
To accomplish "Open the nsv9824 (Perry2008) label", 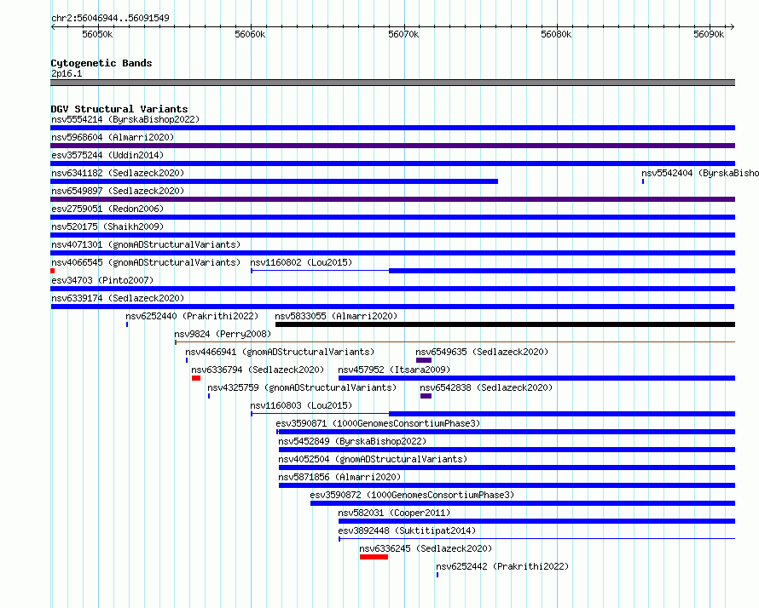I will [x=223, y=334].
